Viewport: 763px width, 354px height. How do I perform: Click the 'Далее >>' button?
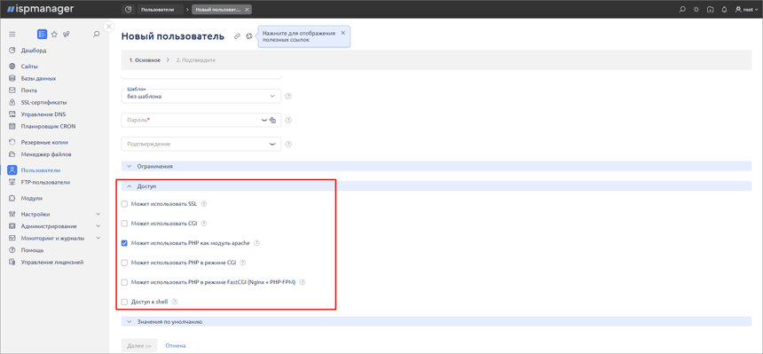139,346
